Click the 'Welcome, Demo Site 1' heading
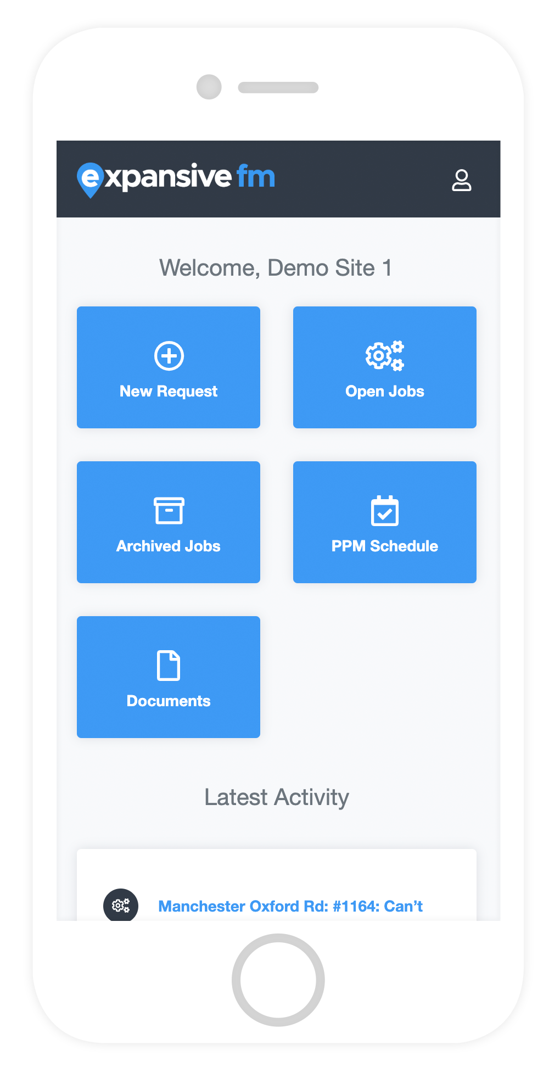Screen dimensions: 549x1067 pyautogui.click(x=276, y=269)
